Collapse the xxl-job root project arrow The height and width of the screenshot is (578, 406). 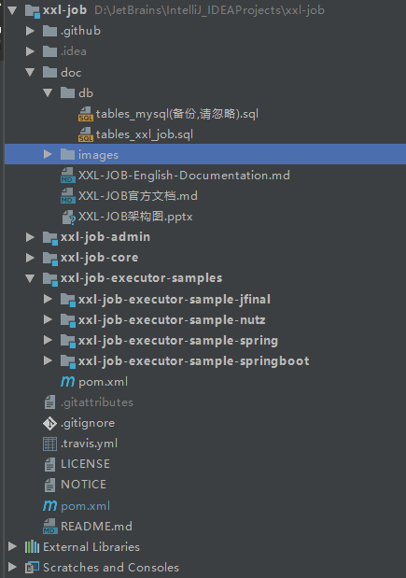12,10
